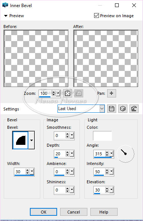Collapse the Preview section triangle
Viewport: 143px width, 221px height.
click(6, 16)
